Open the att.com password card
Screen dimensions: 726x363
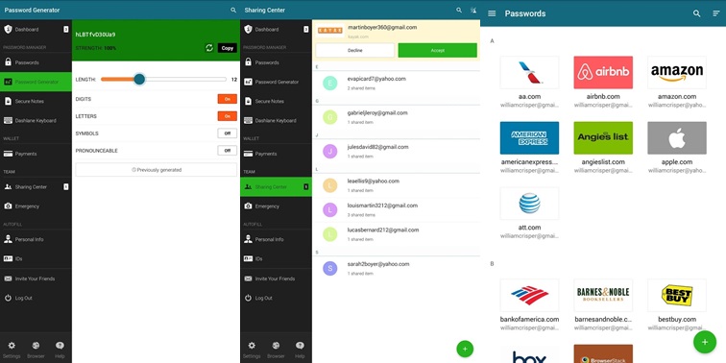tap(529, 213)
